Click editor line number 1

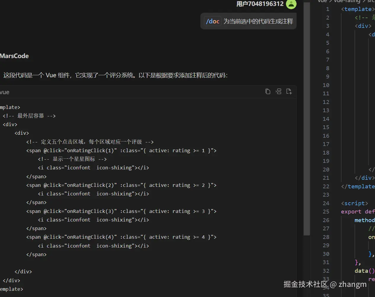point(328,9)
